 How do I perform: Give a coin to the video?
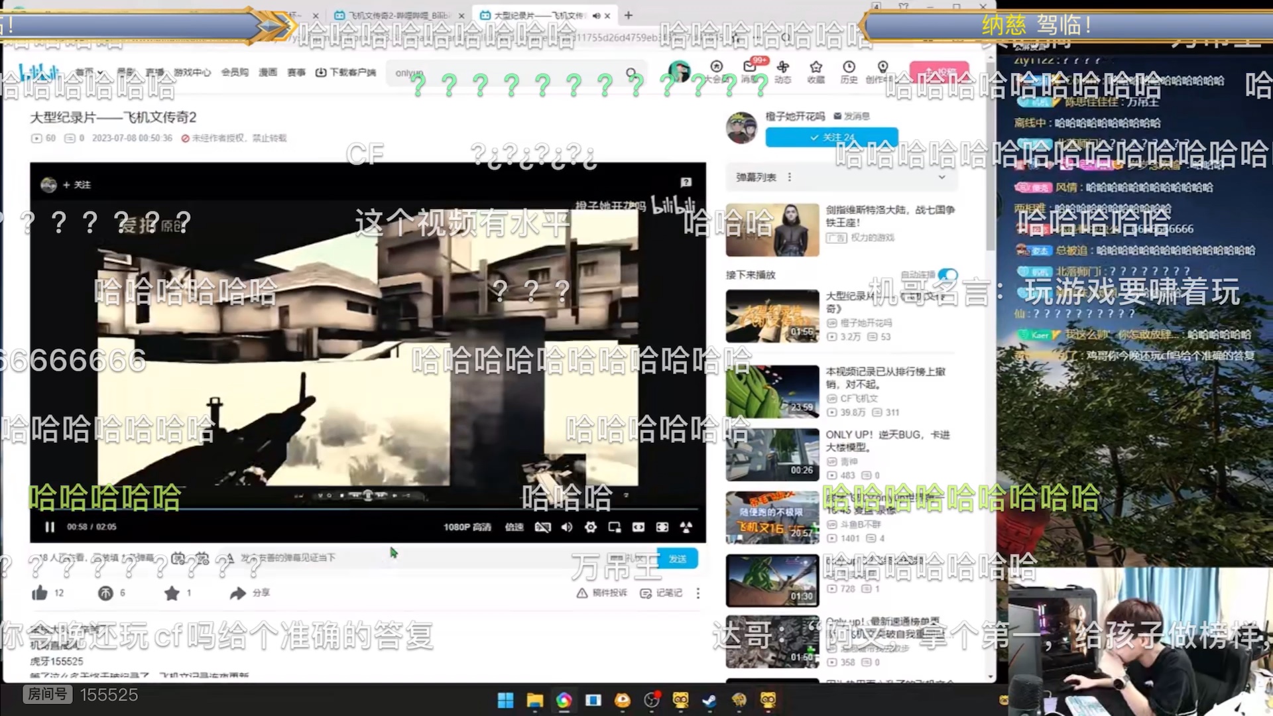(x=105, y=593)
